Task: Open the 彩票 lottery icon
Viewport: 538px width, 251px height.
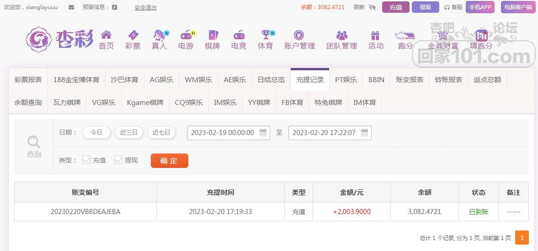Action: click(133, 35)
